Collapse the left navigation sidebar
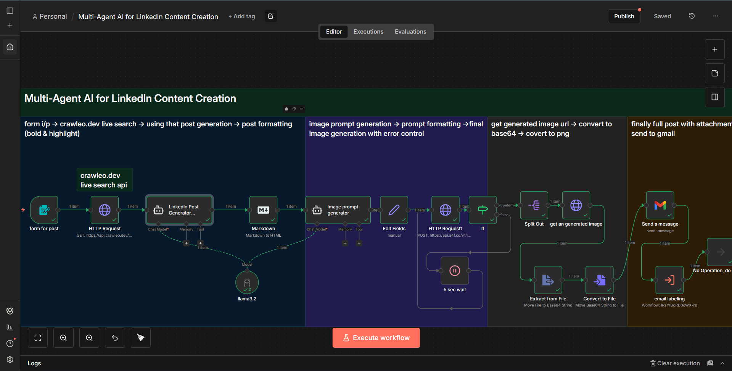 point(10,11)
